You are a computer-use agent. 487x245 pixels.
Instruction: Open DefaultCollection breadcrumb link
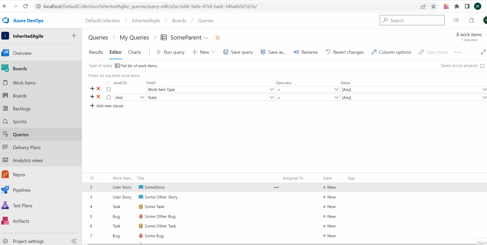coord(103,21)
